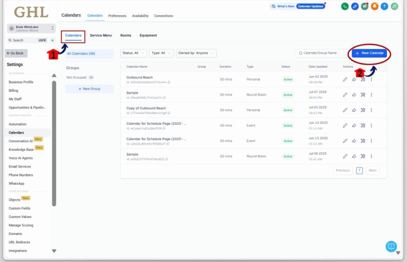
Task: Click the green quick-add icon beside Search
Action: pos(52,40)
